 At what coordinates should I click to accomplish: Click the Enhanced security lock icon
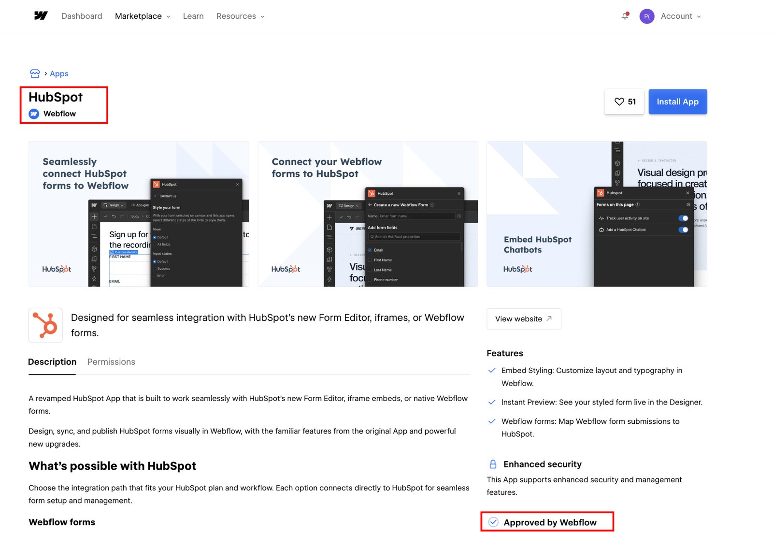[x=493, y=464]
